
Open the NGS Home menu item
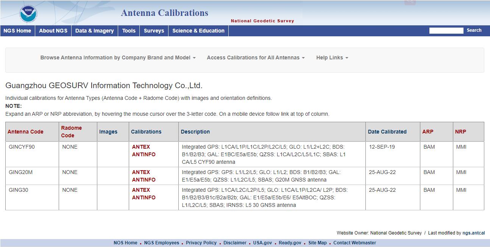[x=17, y=31]
